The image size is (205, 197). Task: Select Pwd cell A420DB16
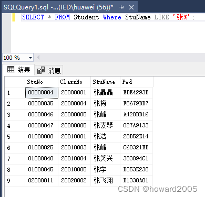pos(136,115)
